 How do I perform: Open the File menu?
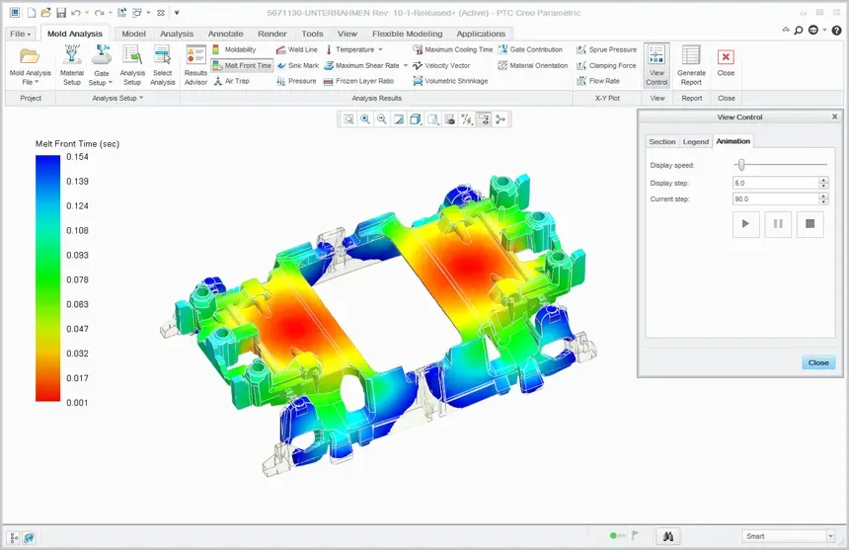pos(21,34)
